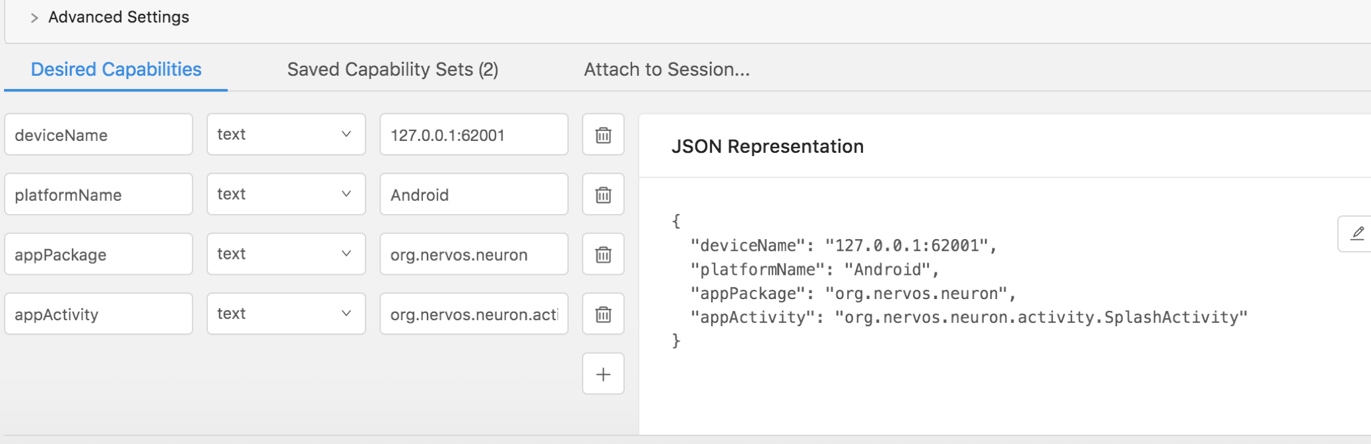The image size is (1371, 444).
Task: Click the platformName capability name field
Action: 98,195
